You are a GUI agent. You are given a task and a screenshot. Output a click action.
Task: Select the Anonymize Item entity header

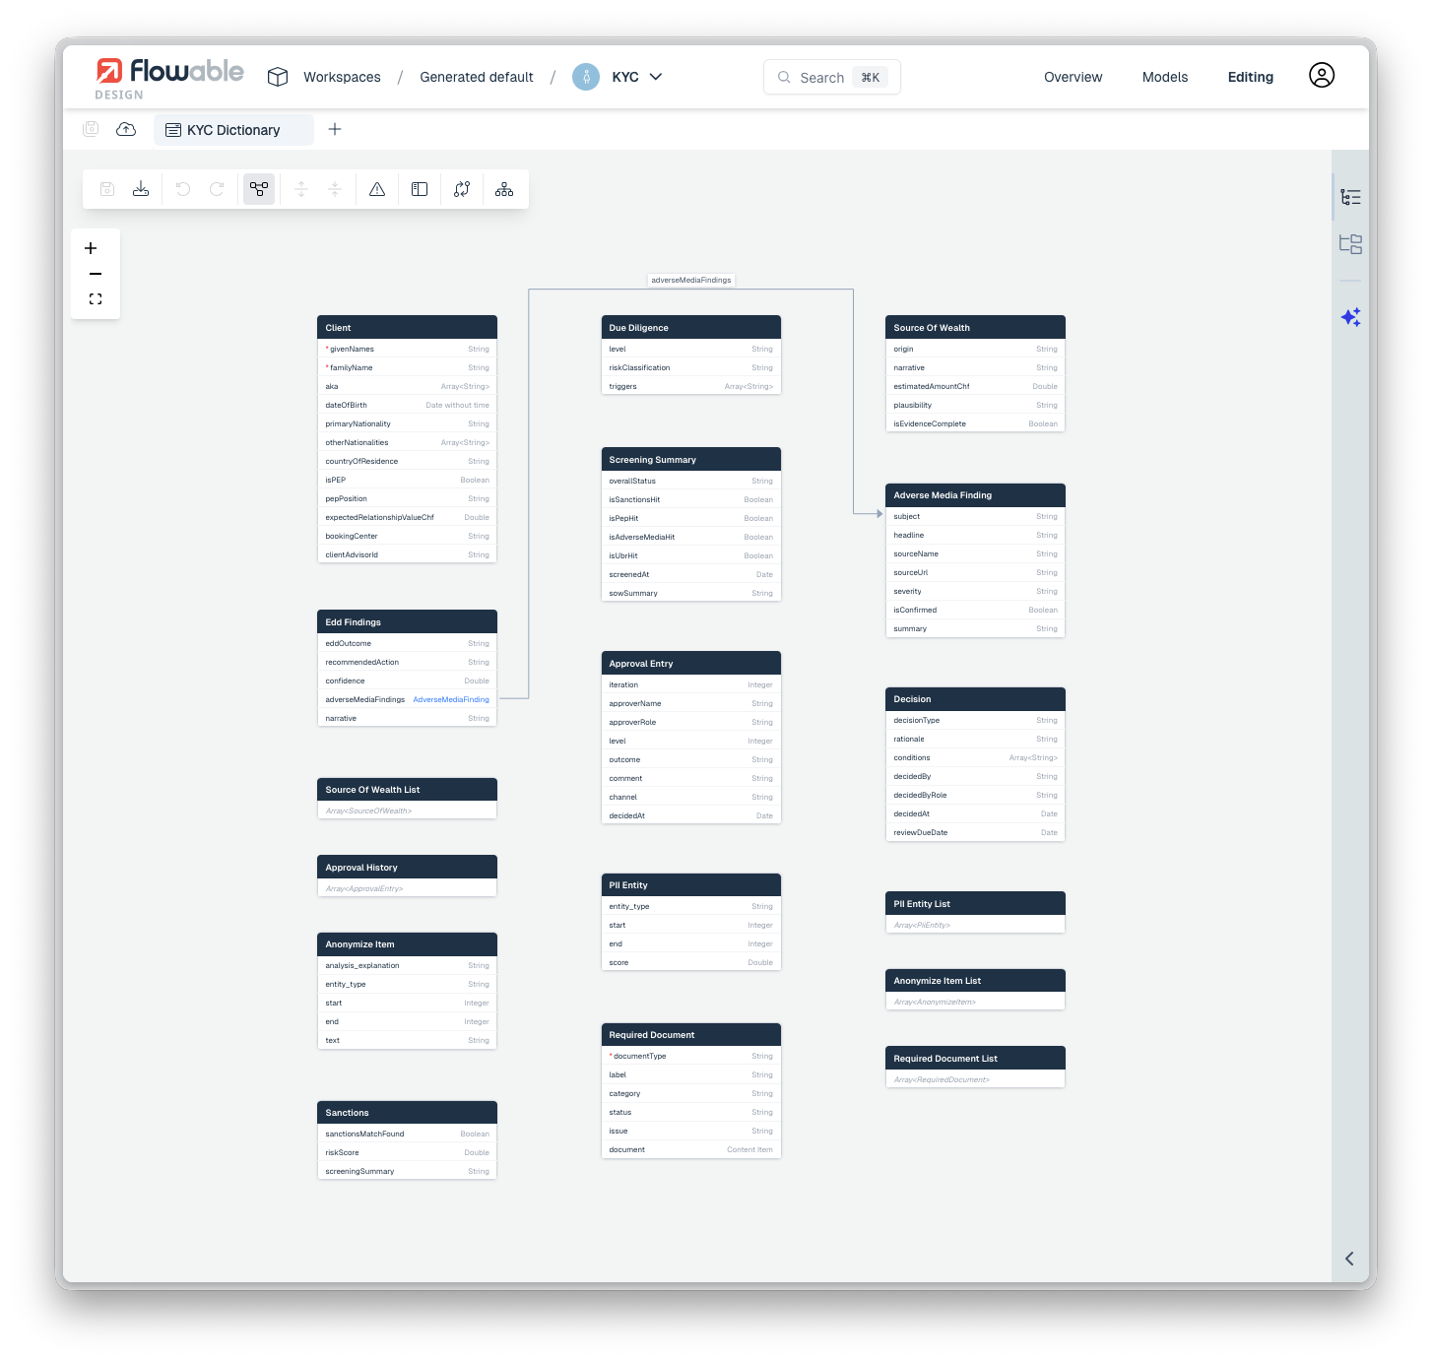point(407,944)
